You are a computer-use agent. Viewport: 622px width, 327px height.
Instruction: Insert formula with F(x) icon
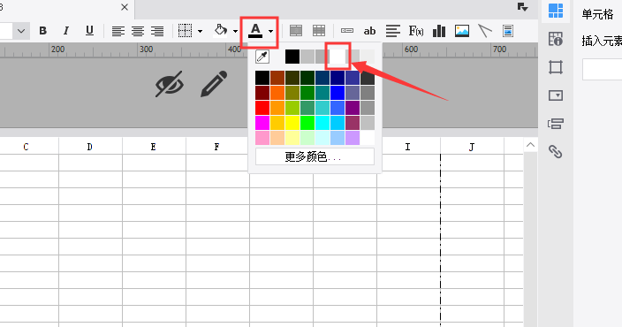click(416, 31)
